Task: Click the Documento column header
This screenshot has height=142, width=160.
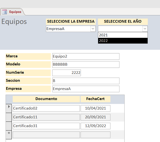Action: pyautogui.click(x=46, y=99)
